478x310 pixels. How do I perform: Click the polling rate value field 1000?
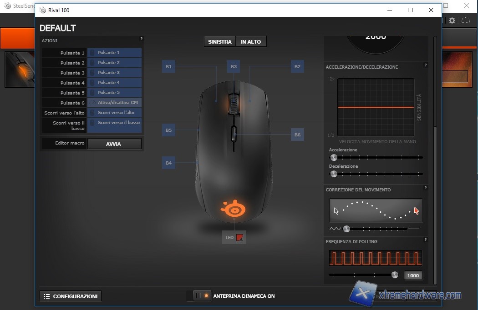413,275
